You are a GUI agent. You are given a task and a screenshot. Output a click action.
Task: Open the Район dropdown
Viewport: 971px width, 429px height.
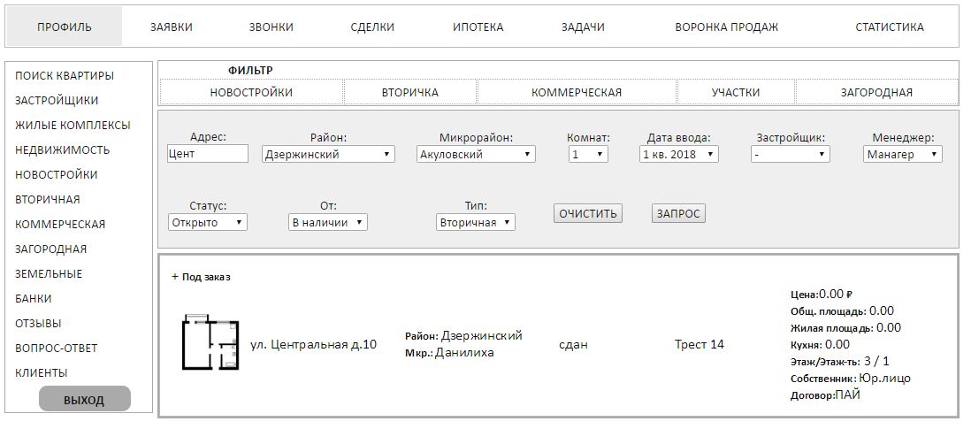coord(328,155)
